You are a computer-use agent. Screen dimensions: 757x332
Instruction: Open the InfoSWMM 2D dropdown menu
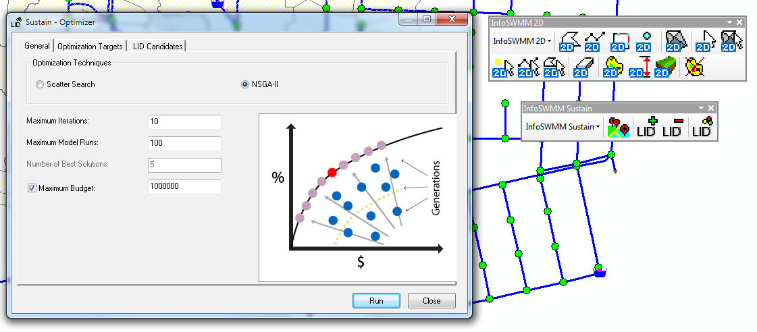522,41
